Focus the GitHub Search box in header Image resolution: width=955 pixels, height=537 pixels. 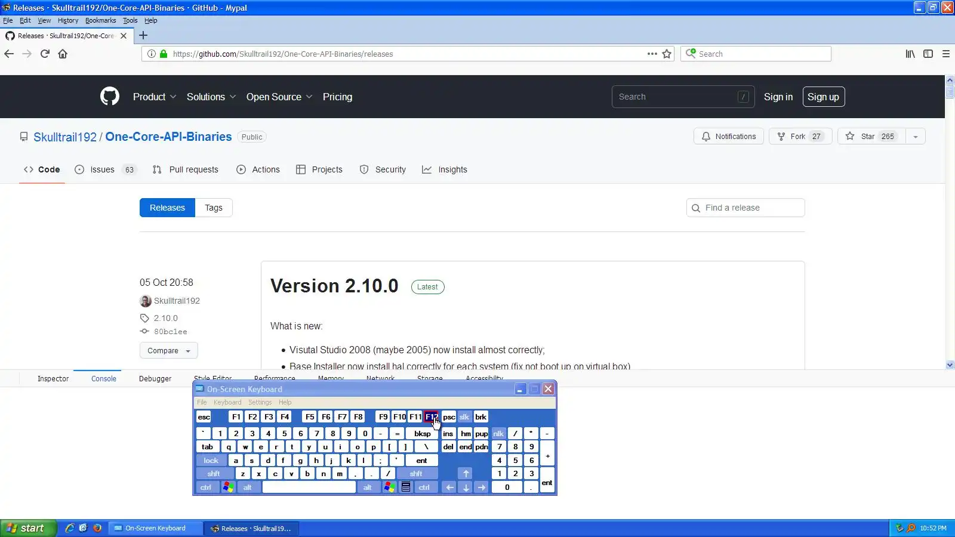tap(683, 97)
